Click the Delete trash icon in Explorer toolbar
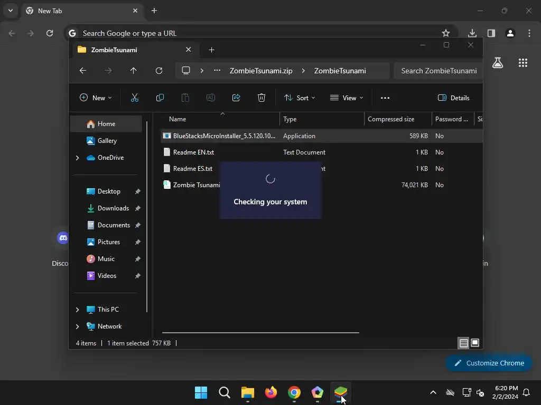541x405 pixels. pyautogui.click(x=262, y=98)
